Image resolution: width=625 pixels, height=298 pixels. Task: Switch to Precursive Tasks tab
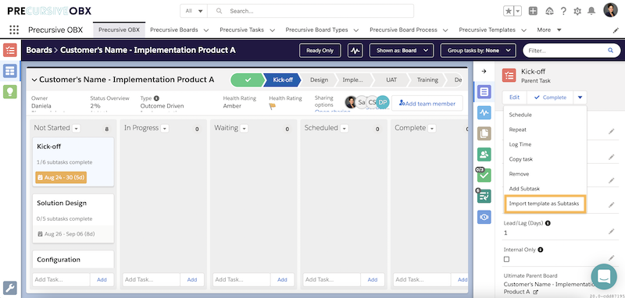click(241, 30)
